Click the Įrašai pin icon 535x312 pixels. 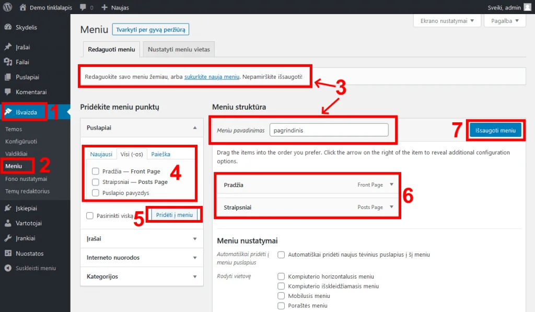click(8, 47)
